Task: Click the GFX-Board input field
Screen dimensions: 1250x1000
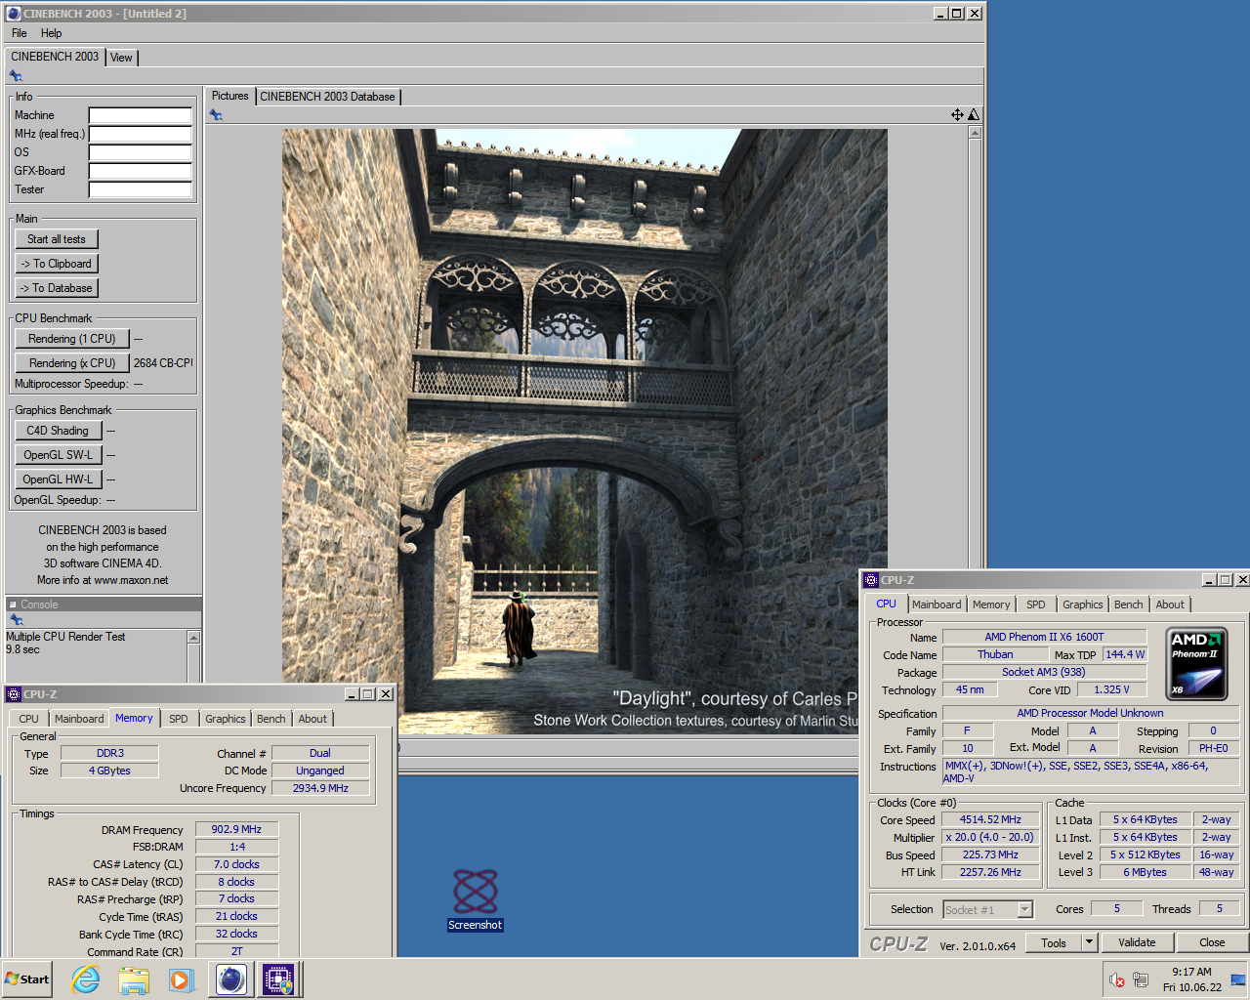Action: pos(141,171)
